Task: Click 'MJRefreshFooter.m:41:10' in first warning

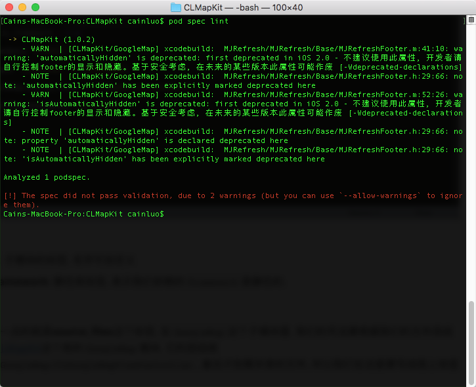Action: pos(392,49)
